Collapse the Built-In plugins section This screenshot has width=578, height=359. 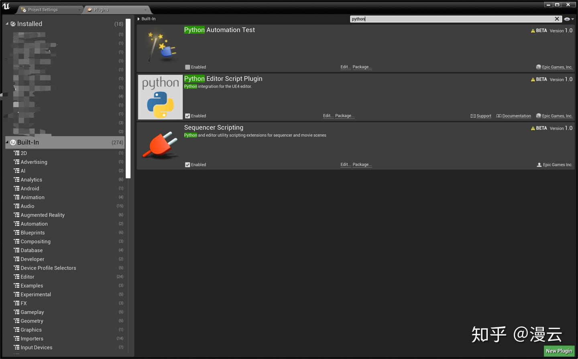click(x=7, y=142)
